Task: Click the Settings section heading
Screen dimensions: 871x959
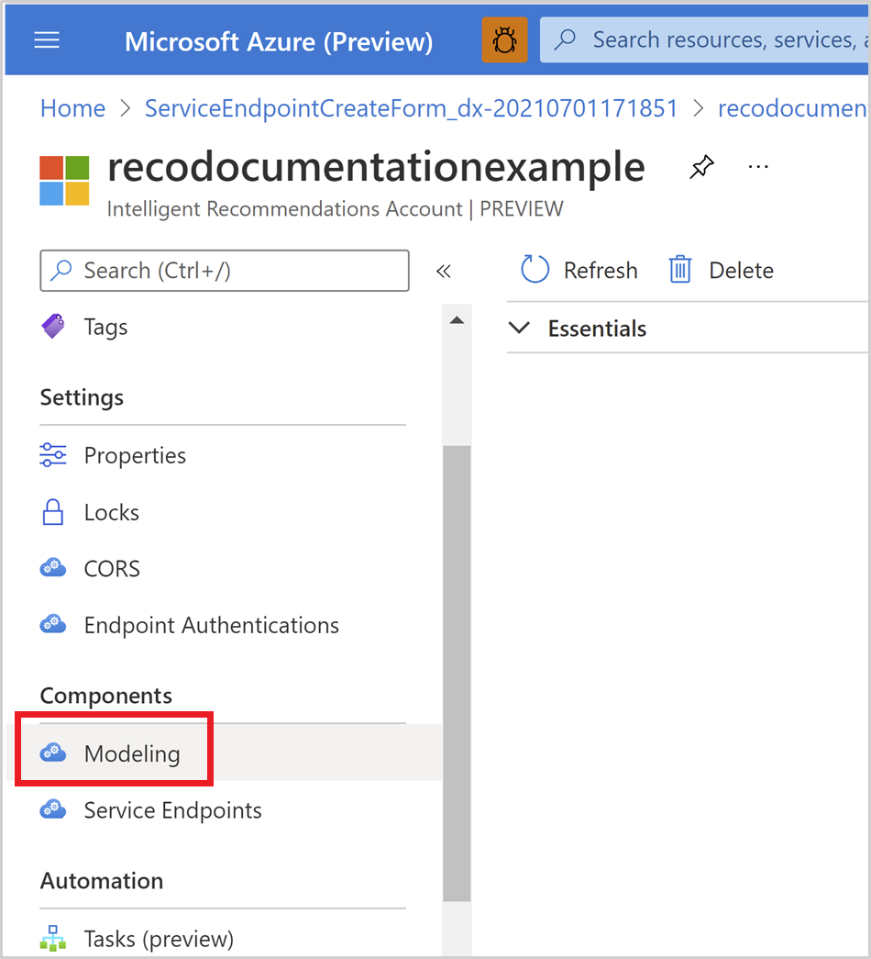Action: (82, 397)
